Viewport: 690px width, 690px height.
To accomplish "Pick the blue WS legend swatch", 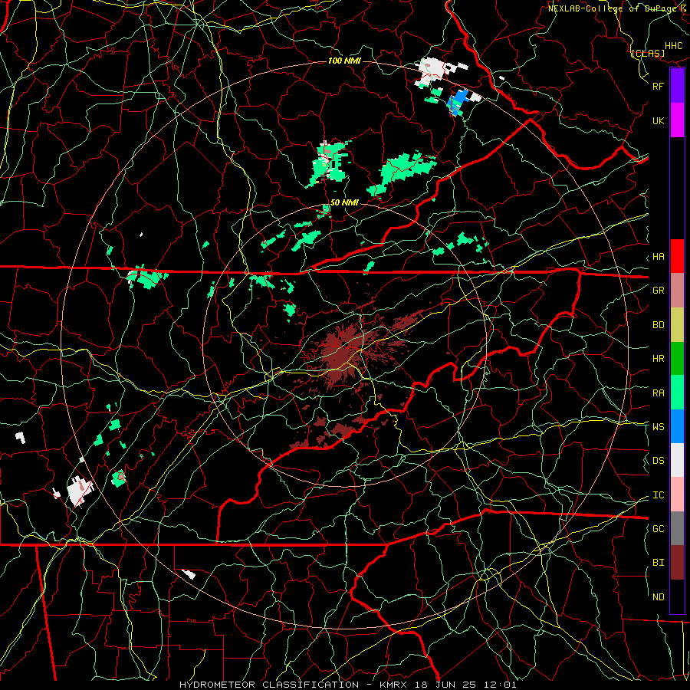I will pyautogui.click(x=677, y=426).
